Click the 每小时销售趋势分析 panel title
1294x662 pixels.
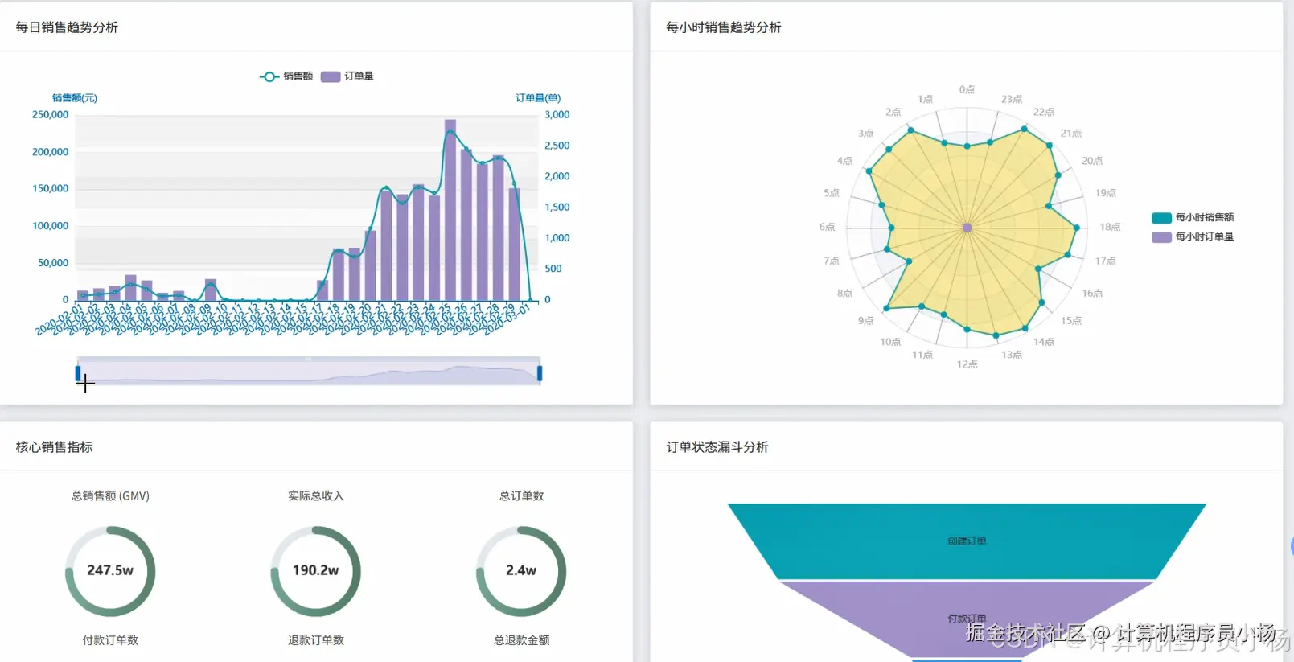[724, 27]
